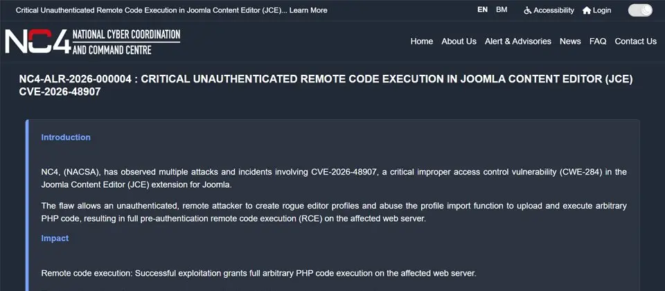Click the Learn More link in the banner
The image size is (665, 291).
click(308, 10)
